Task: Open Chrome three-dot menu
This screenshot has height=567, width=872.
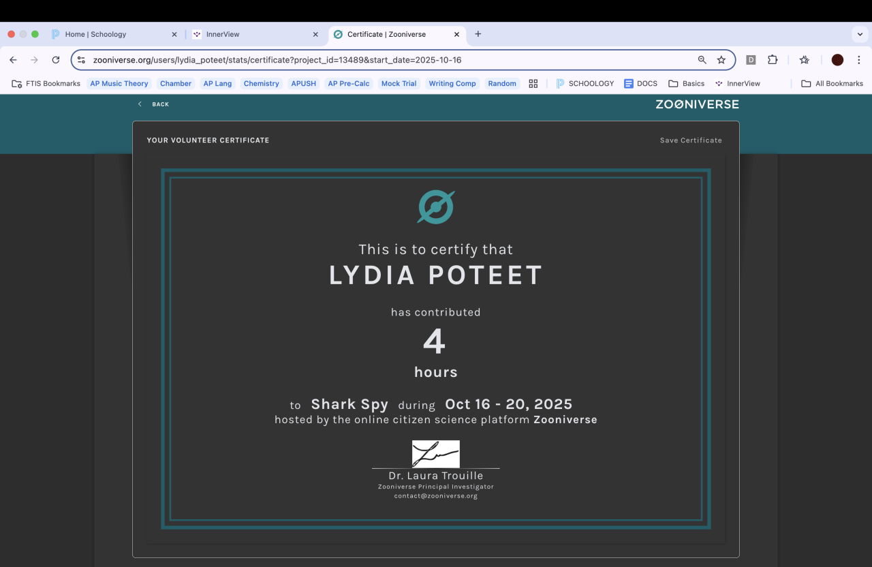Action: click(x=858, y=60)
